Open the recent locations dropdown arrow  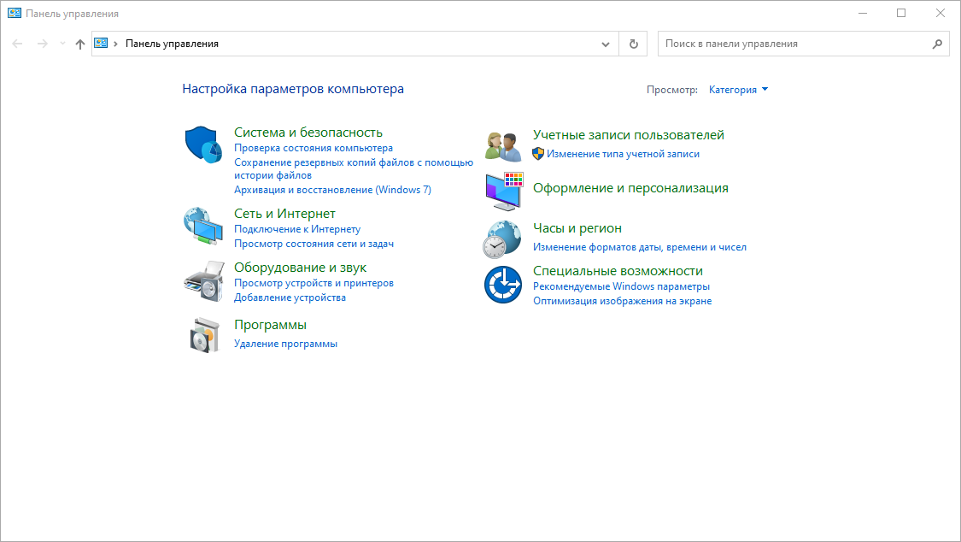62,44
